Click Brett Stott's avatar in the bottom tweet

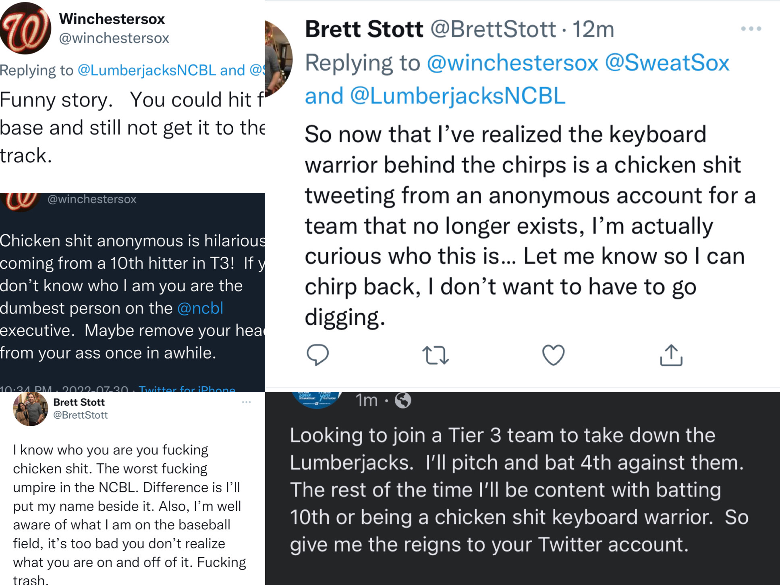[30, 409]
